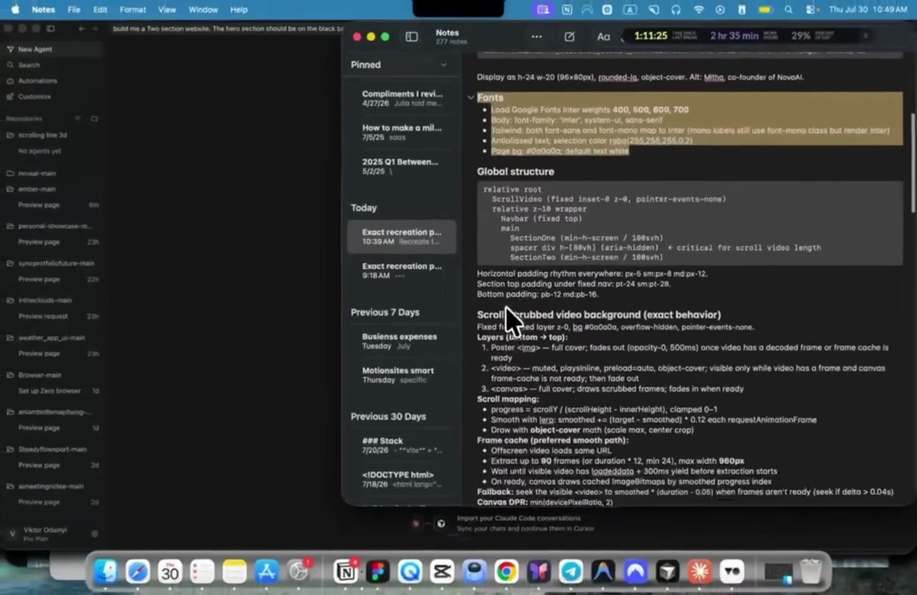Viewport: 917px width, 595px height.
Task: Open the View menu
Action: tap(167, 9)
